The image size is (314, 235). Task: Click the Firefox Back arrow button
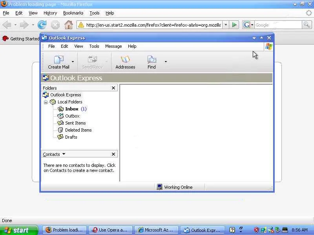coord(7,25)
